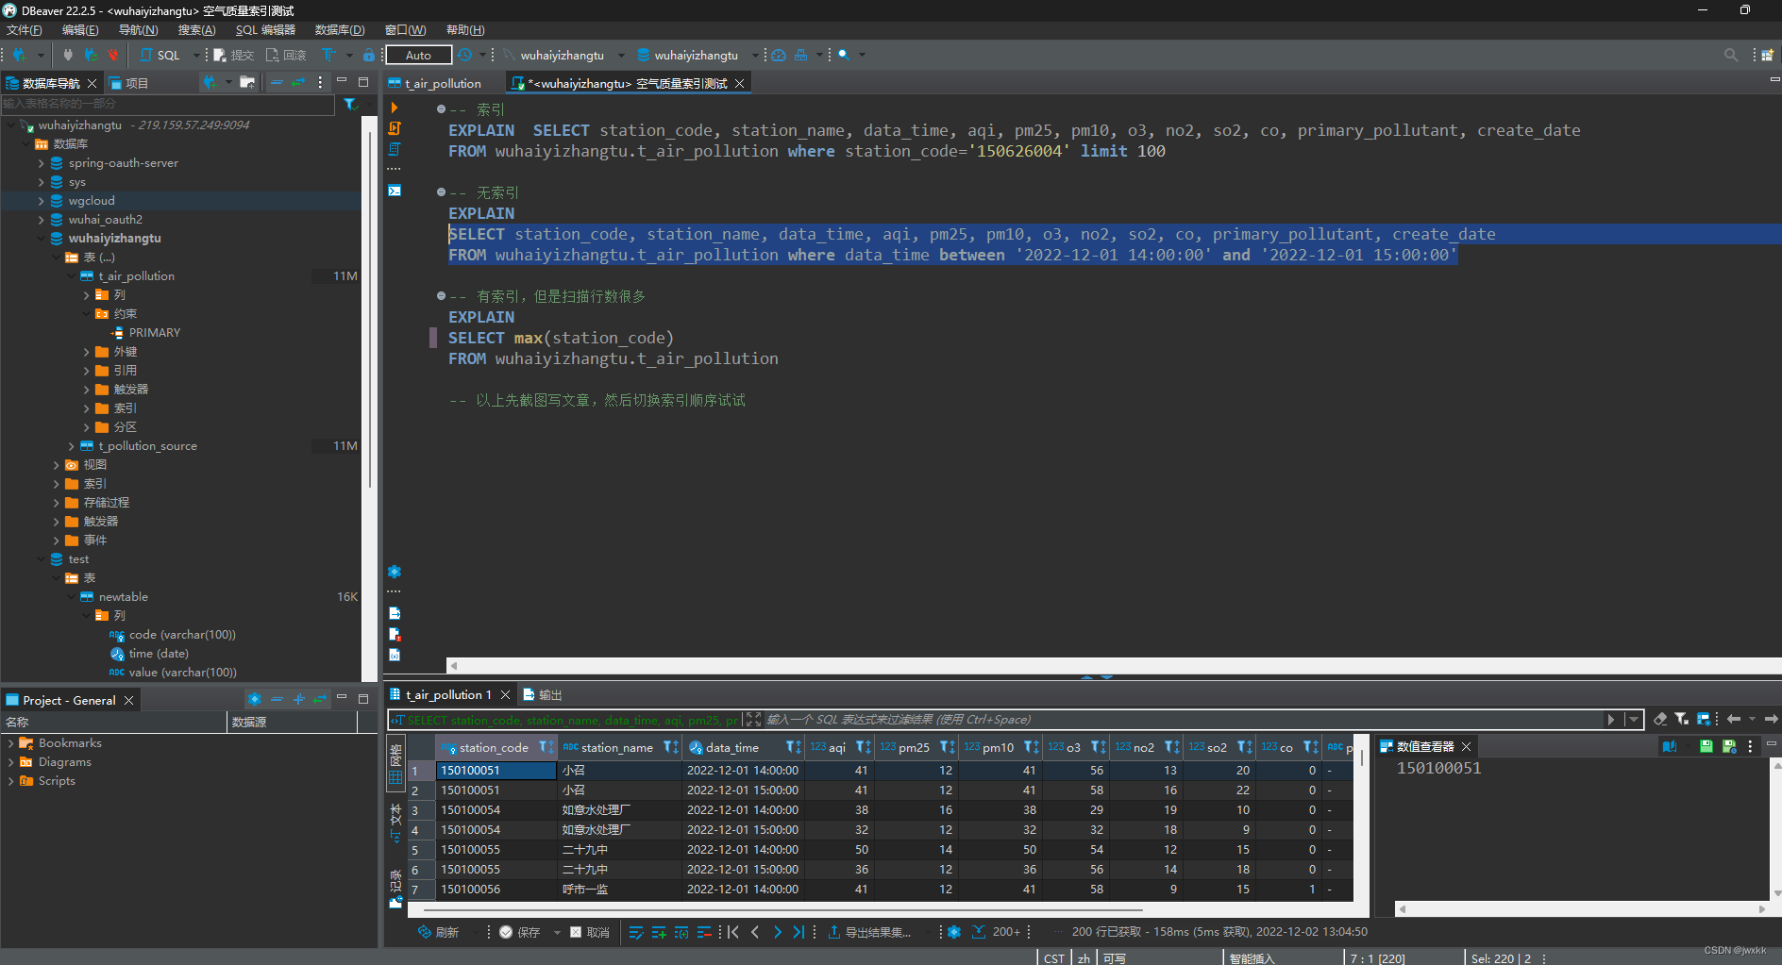The image size is (1782, 965).
Task: Collapse all nodes in the database navigator
Action: [277, 83]
